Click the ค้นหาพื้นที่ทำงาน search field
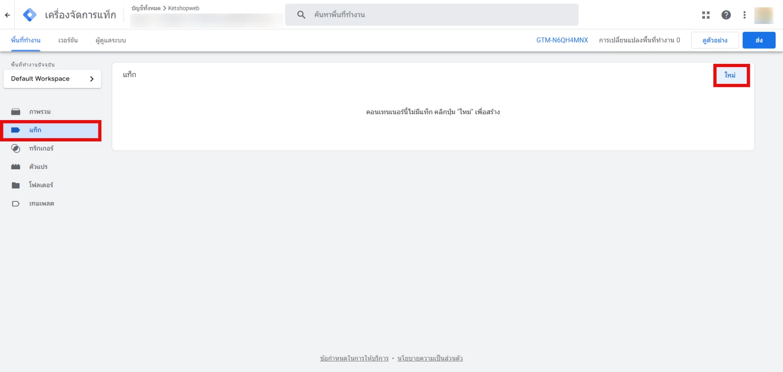The image size is (783, 372). coord(435,15)
